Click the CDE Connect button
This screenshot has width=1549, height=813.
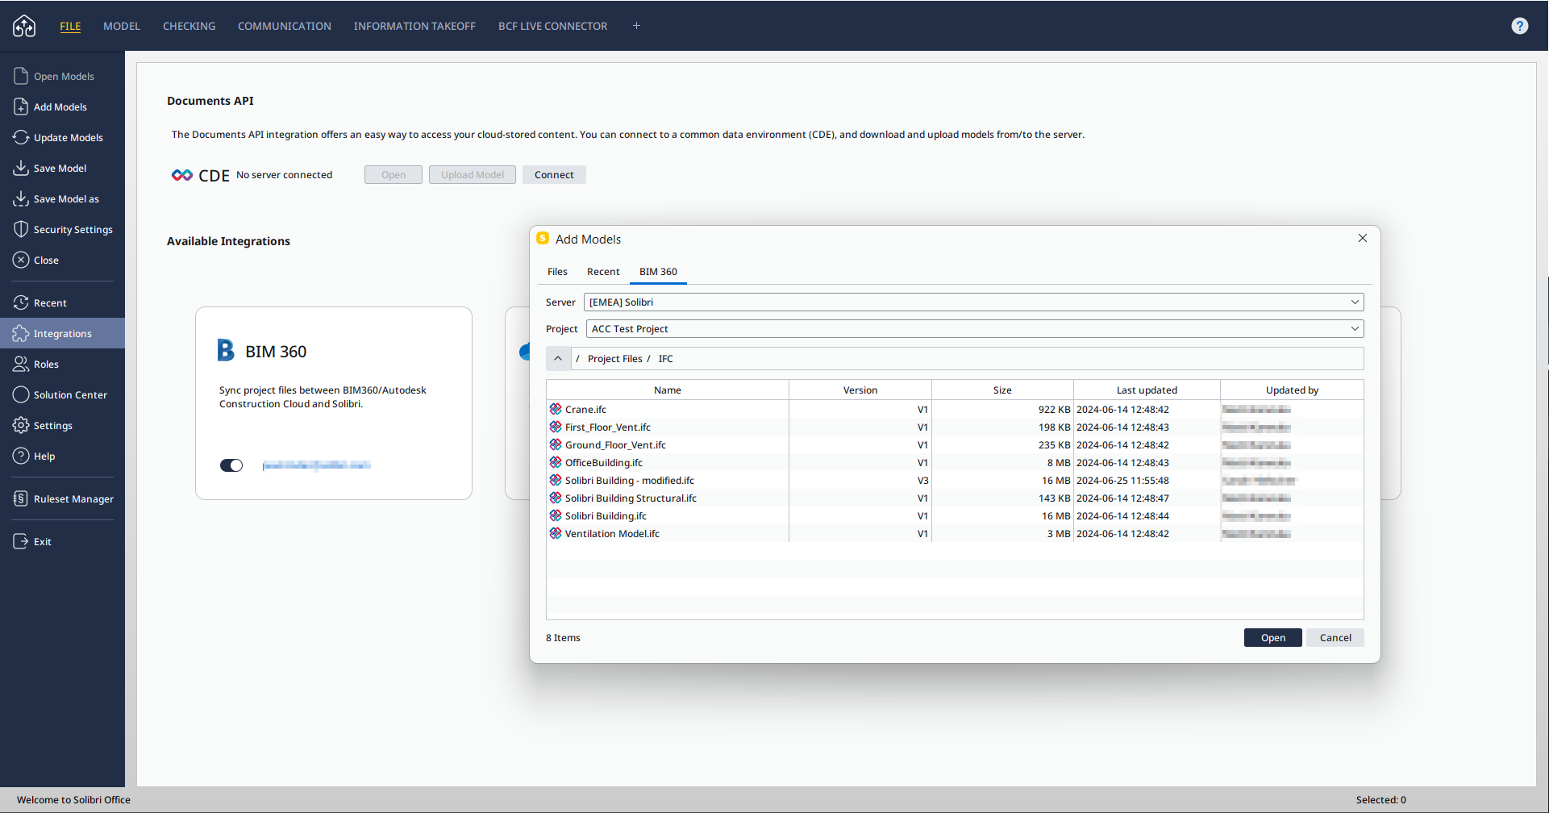coord(554,175)
